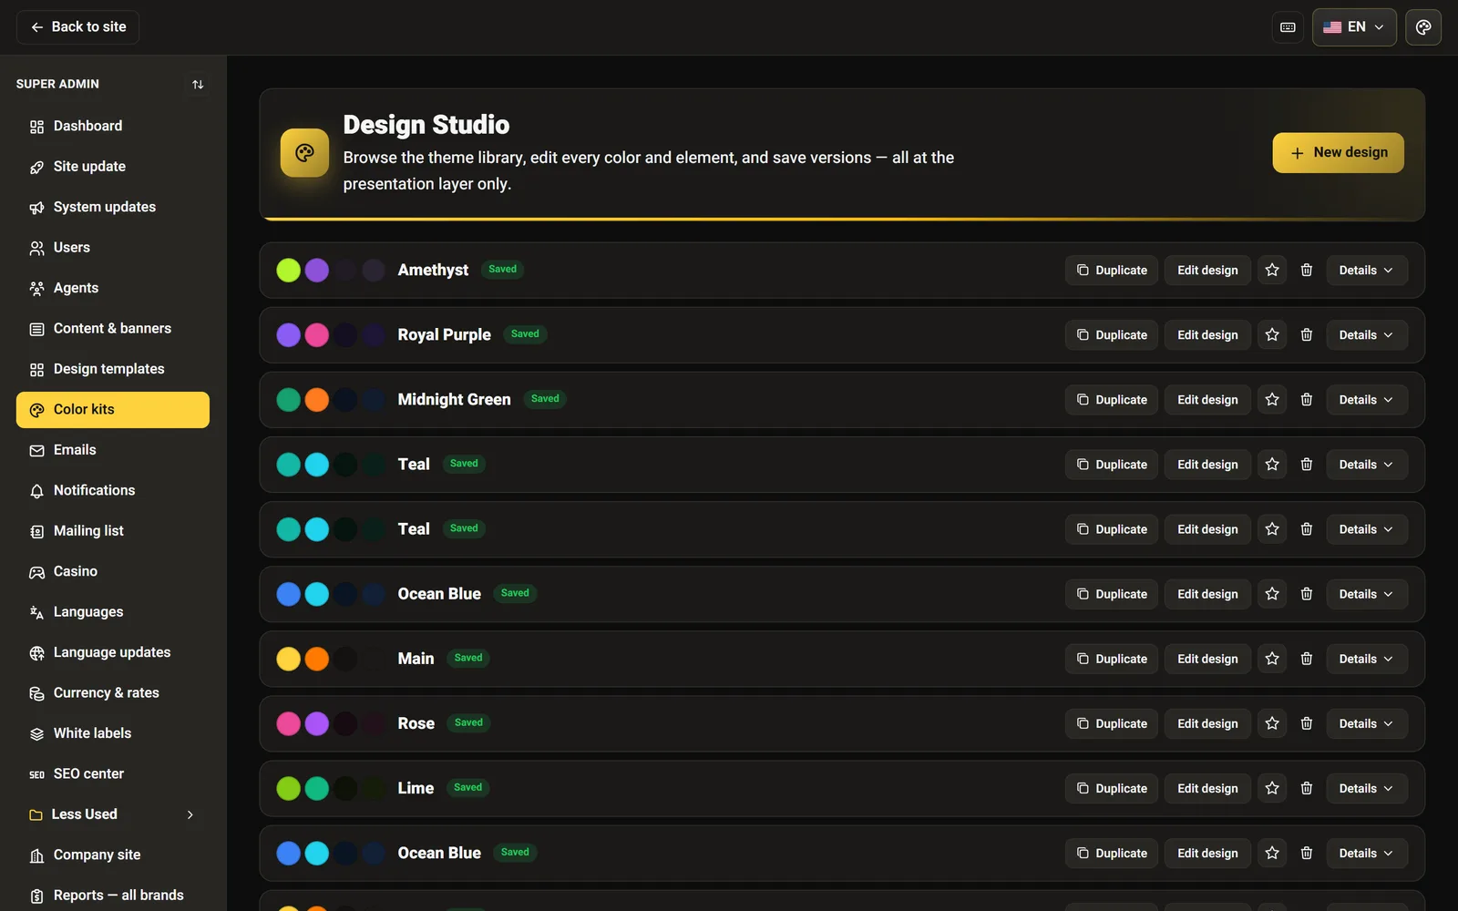Delete the Royal Purple design via trash icon

coord(1306,335)
